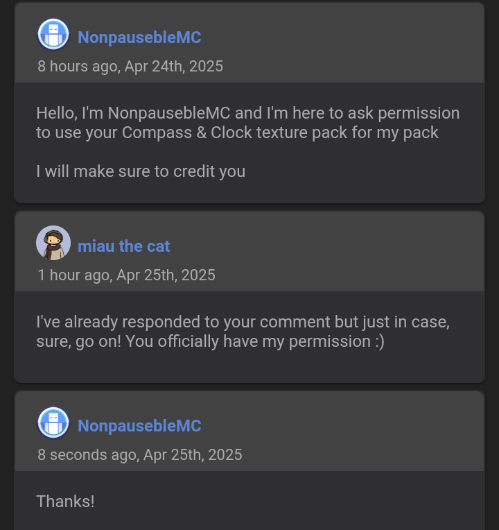Click the 'Compass & Clock' phrase
This screenshot has width=499, height=530.
187,132
